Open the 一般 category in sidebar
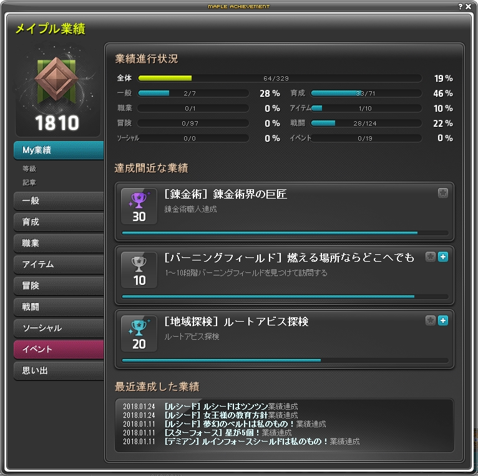 tap(59, 201)
